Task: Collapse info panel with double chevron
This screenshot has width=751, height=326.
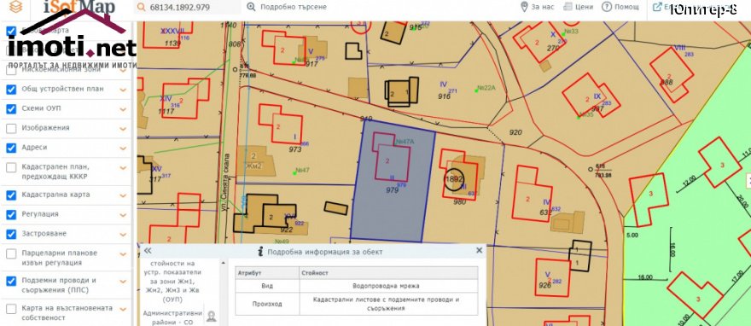Action: (148, 251)
